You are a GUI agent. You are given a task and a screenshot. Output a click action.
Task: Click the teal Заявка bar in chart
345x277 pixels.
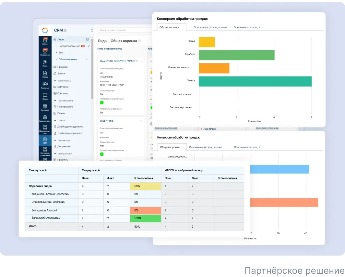255,81
